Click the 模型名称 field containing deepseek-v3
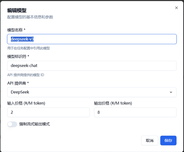The image size is (184, 152). point(92,39)
